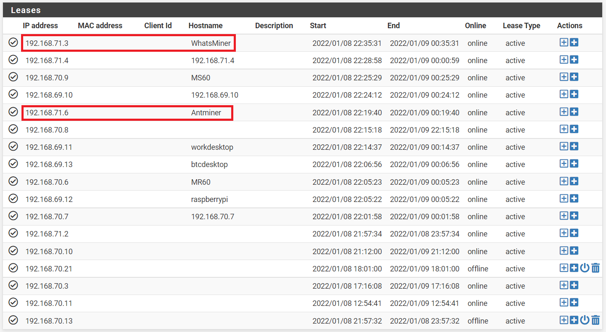This screenshot has height=332, width=606.
Task: Add WOL mapping for workdesktop lease
Action: click(x=574, y=146)
